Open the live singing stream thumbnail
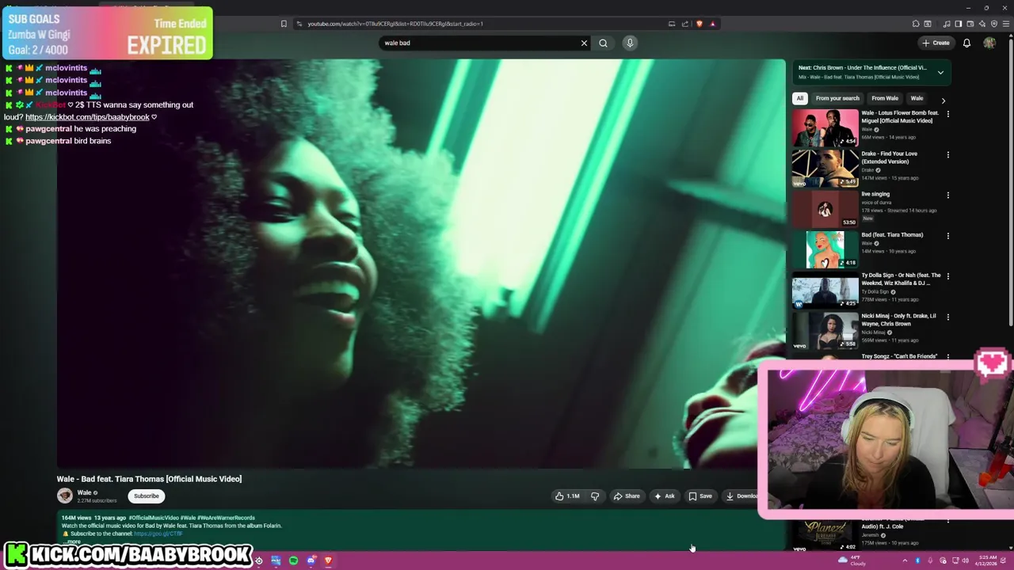Viewport: 1014px width, 570px height. point(825,209)
